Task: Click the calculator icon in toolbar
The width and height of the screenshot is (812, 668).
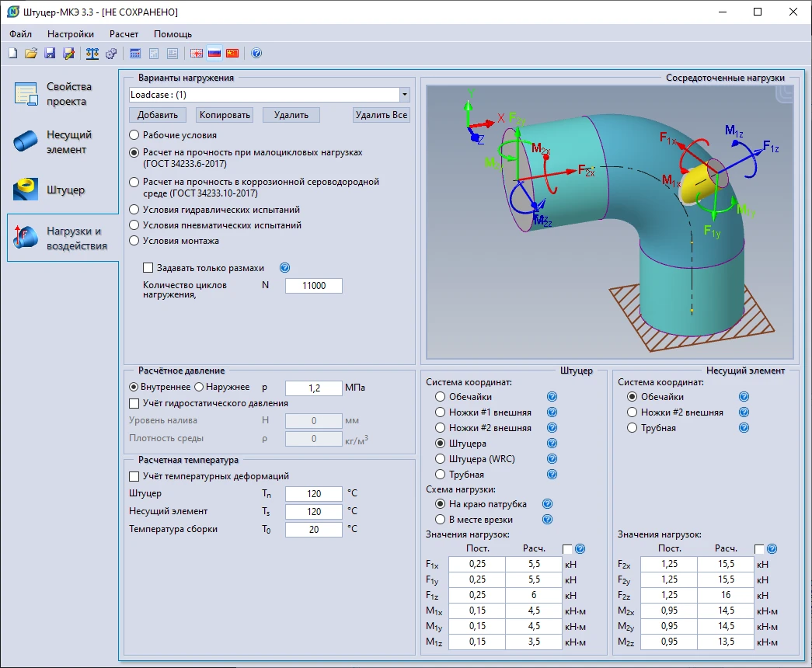Action: click(x=135, y=54)
